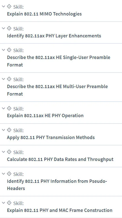Click skill icon for Explain 802.11ax HE PHY Operation

(9, 108)
